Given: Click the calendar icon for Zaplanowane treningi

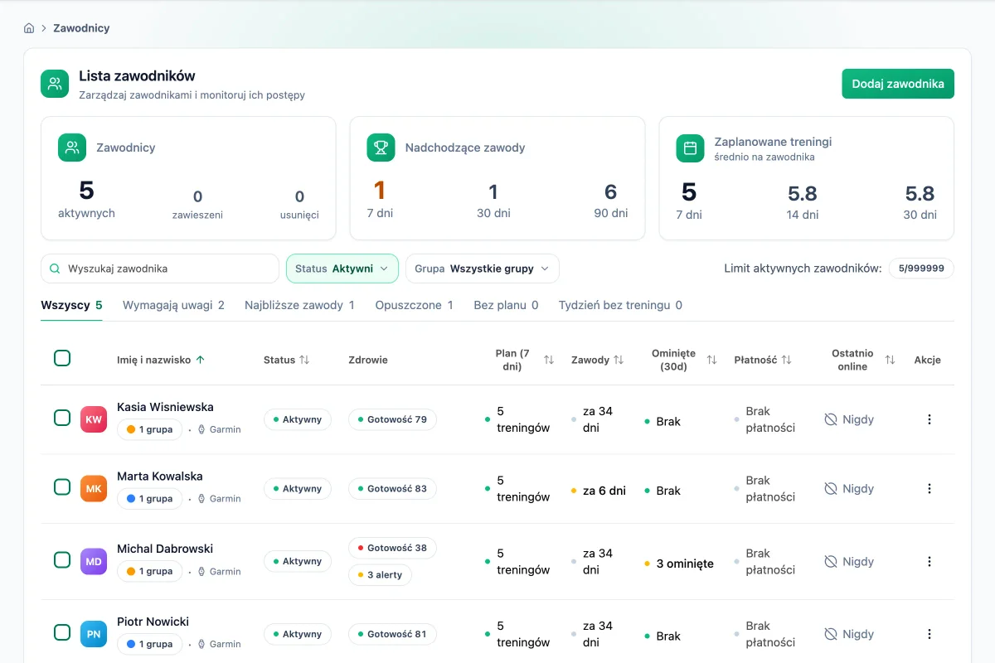Looking at the screenshot, I should coord(690,148).
